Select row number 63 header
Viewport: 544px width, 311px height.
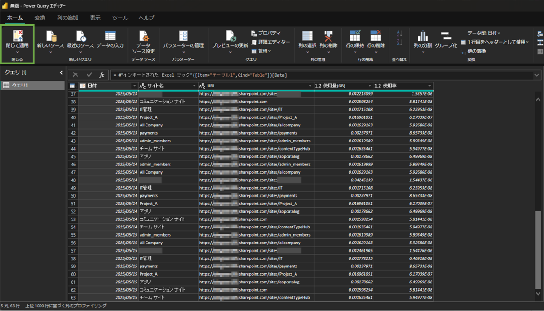pos(73,298)
